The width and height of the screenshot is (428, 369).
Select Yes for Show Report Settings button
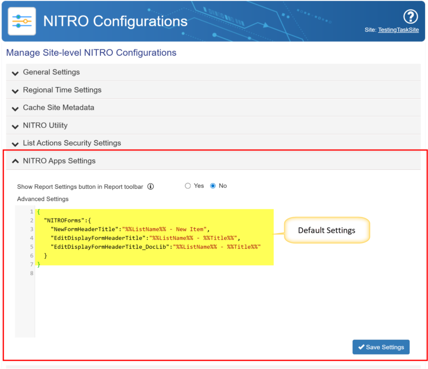click(x=188, y=186)
